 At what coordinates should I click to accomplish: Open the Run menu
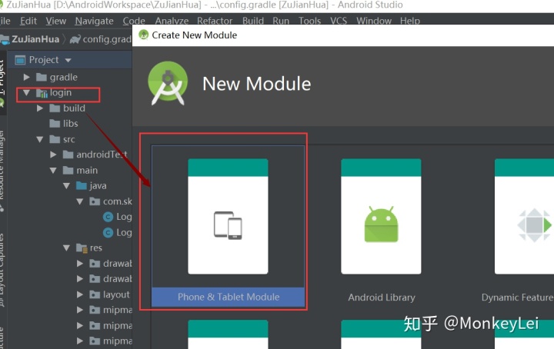(x=281, y=21)
